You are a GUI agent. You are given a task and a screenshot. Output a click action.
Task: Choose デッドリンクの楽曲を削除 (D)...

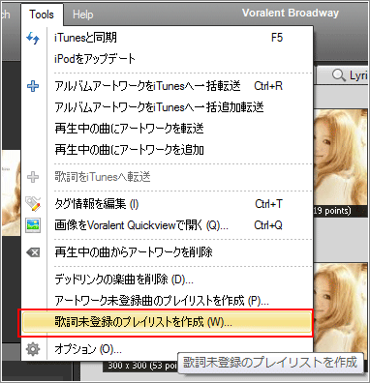[168, 280]
